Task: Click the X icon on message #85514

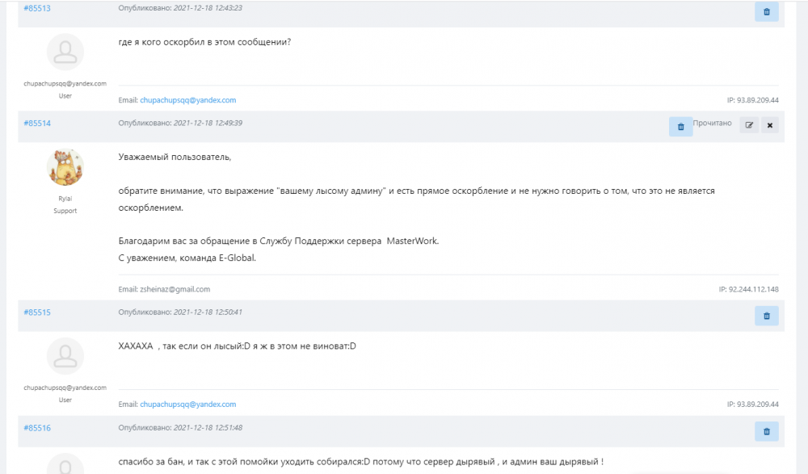Action: click(770, 125)
